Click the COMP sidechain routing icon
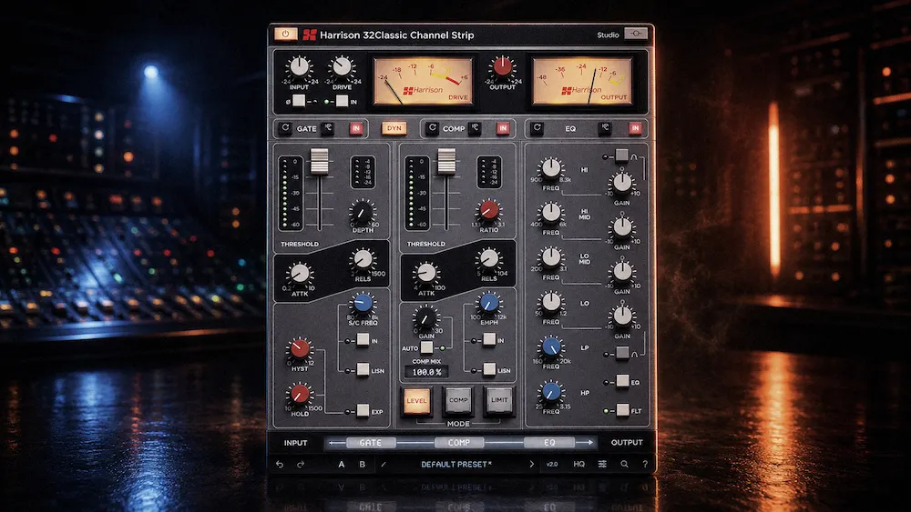Image resolution: width=911 pixels, height=512 pixels. click(x=475, y=128)
